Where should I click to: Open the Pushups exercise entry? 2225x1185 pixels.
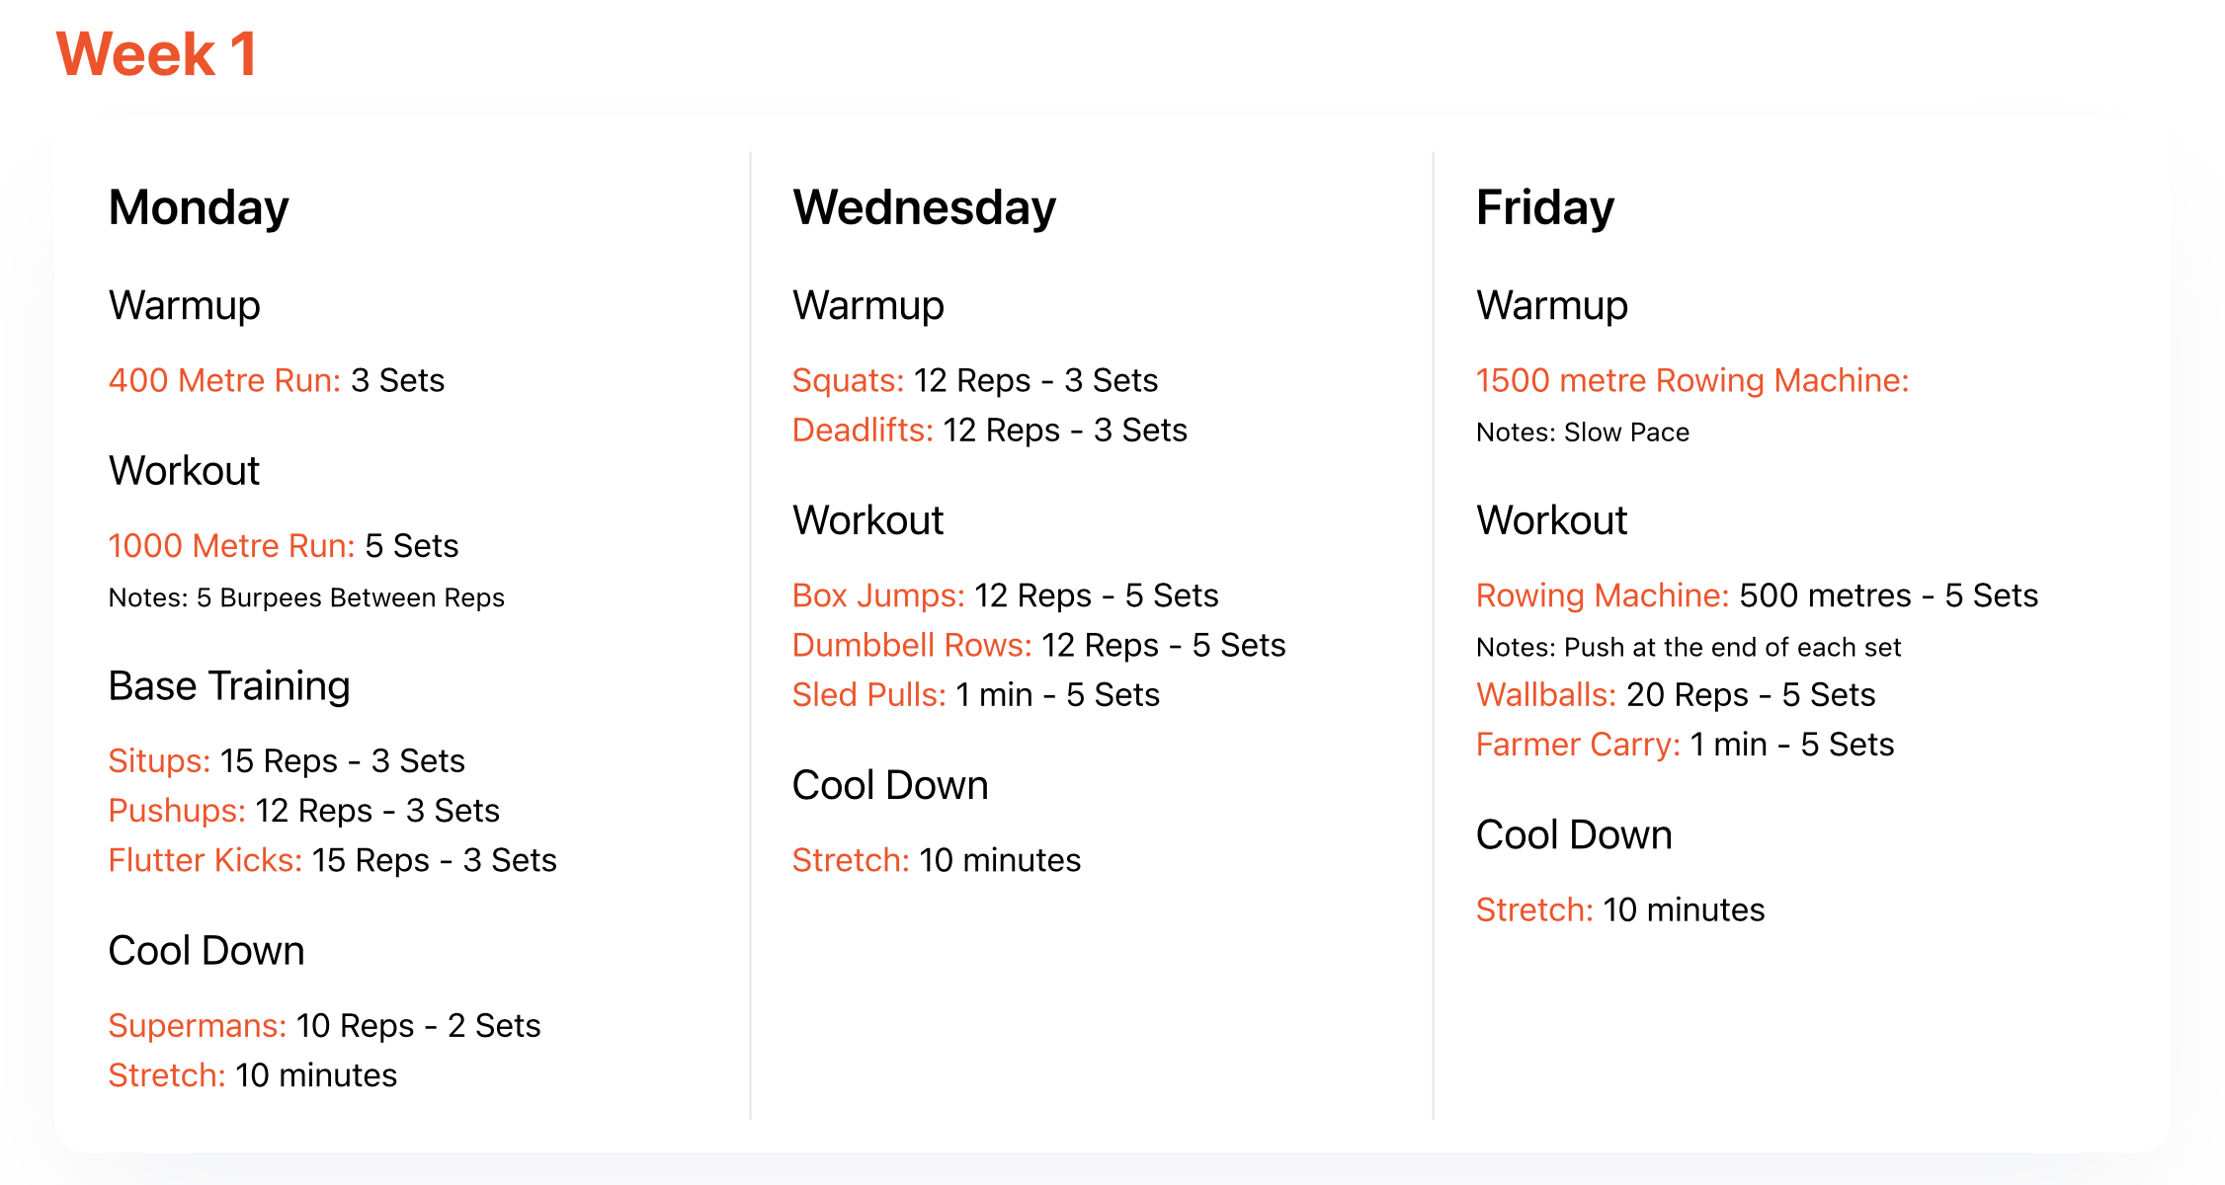[177, 810]
